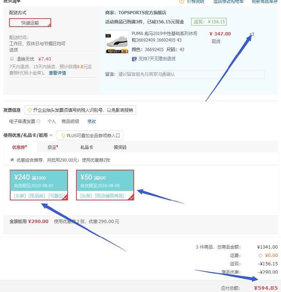The image size is (281, 292).
Task: Click 返回修改购物车 link
Action: click(228, 1)
